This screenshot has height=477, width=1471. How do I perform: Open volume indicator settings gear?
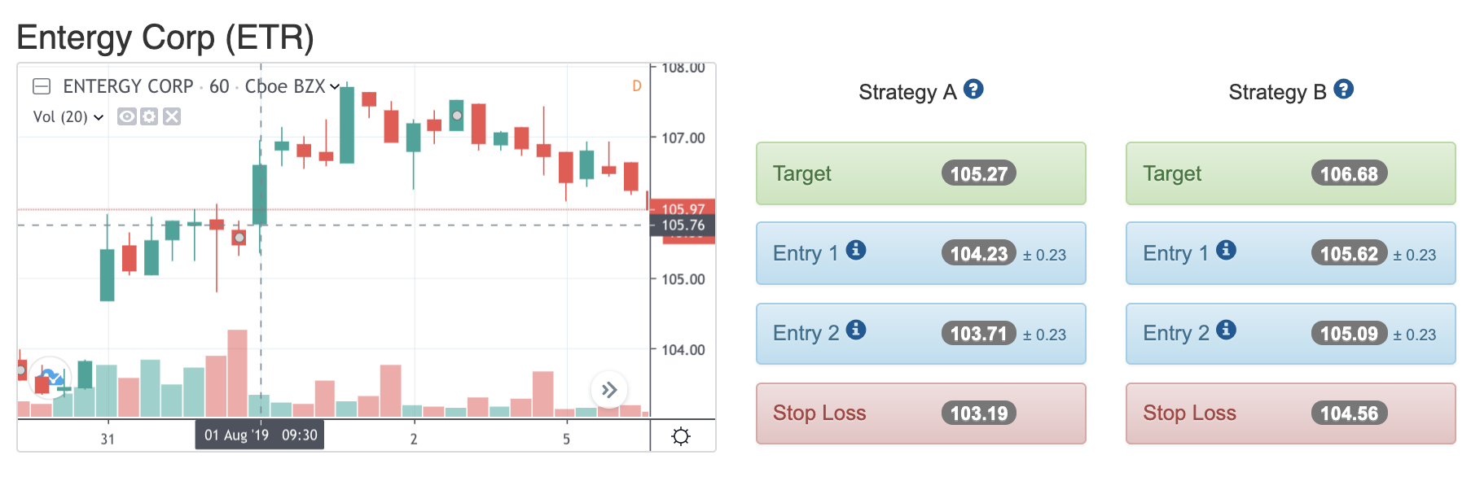tap(149, 116)
